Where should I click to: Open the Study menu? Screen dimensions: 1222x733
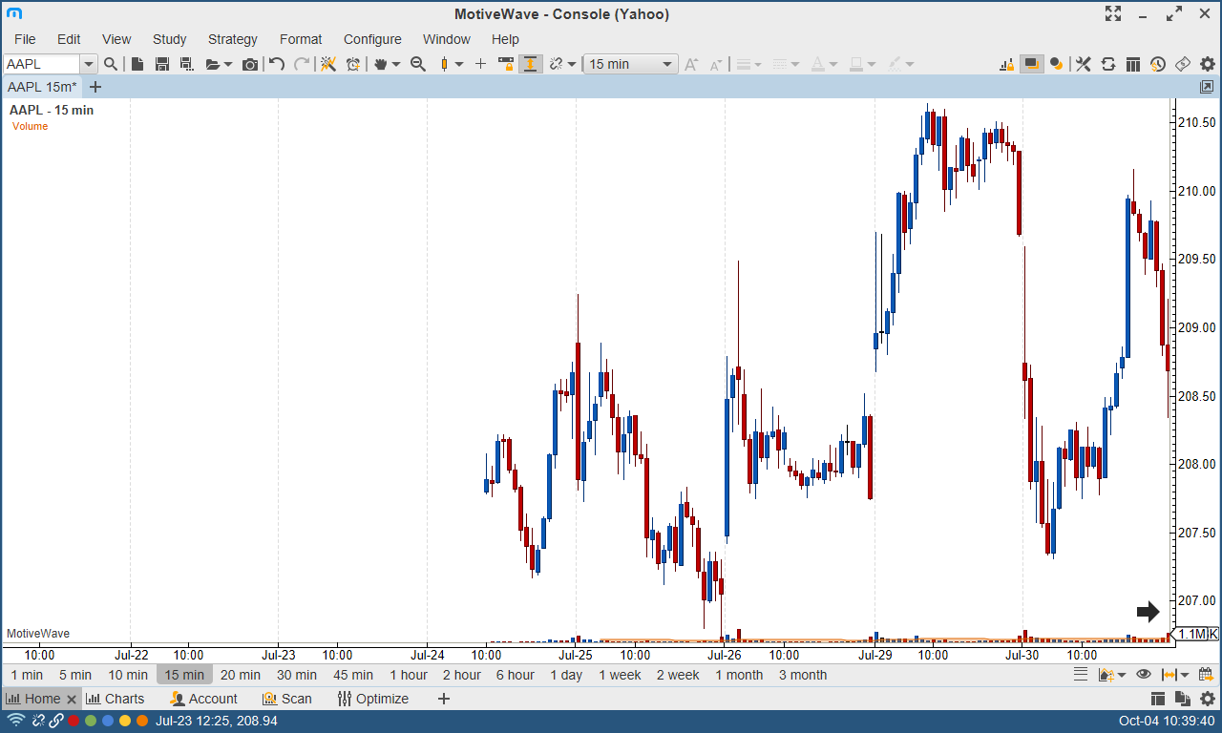click(x=169, y=39)
